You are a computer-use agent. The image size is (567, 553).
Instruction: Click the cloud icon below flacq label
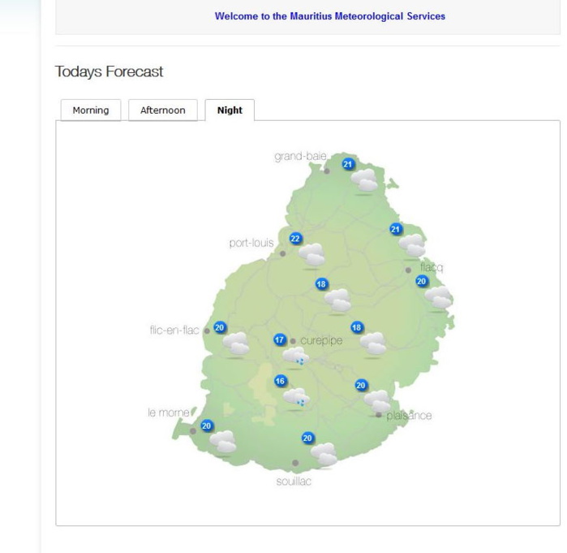(439, 298)
